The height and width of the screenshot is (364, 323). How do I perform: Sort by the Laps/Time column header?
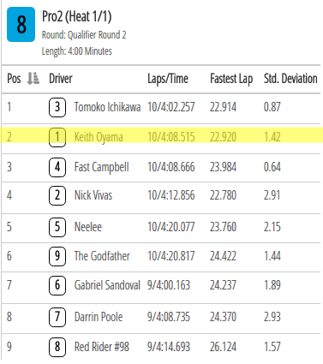point(168,79)
